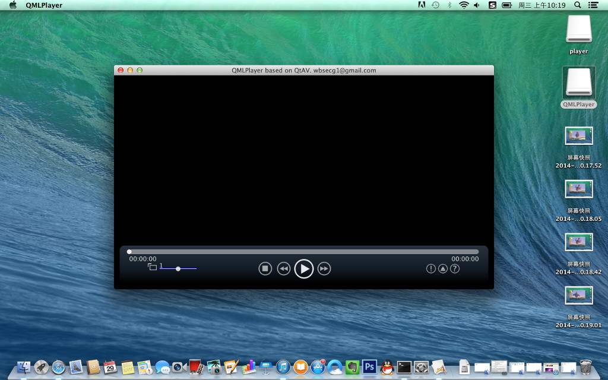Open the QMLPlayer menu in menu bar
Screen dimensions: 608x380
tap(44, 5)
